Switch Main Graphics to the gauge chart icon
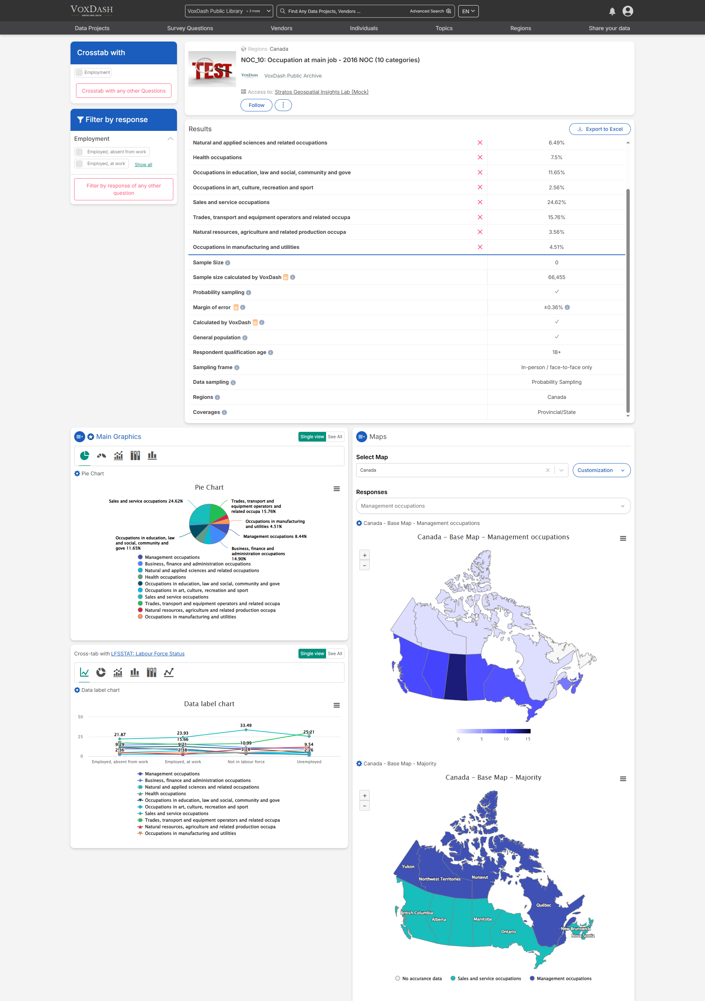The width and height of the screenshot is (705, 1001). [x=101, y=455]
